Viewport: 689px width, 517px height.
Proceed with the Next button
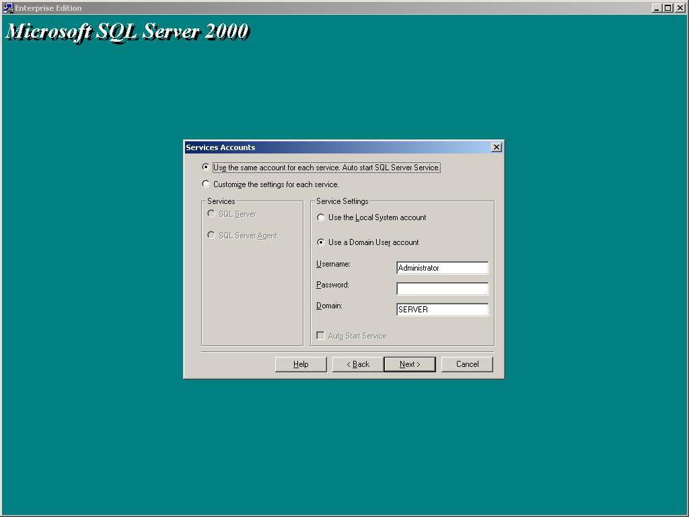410,364
